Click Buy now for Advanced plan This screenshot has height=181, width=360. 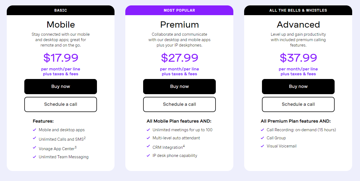point(298,87)
